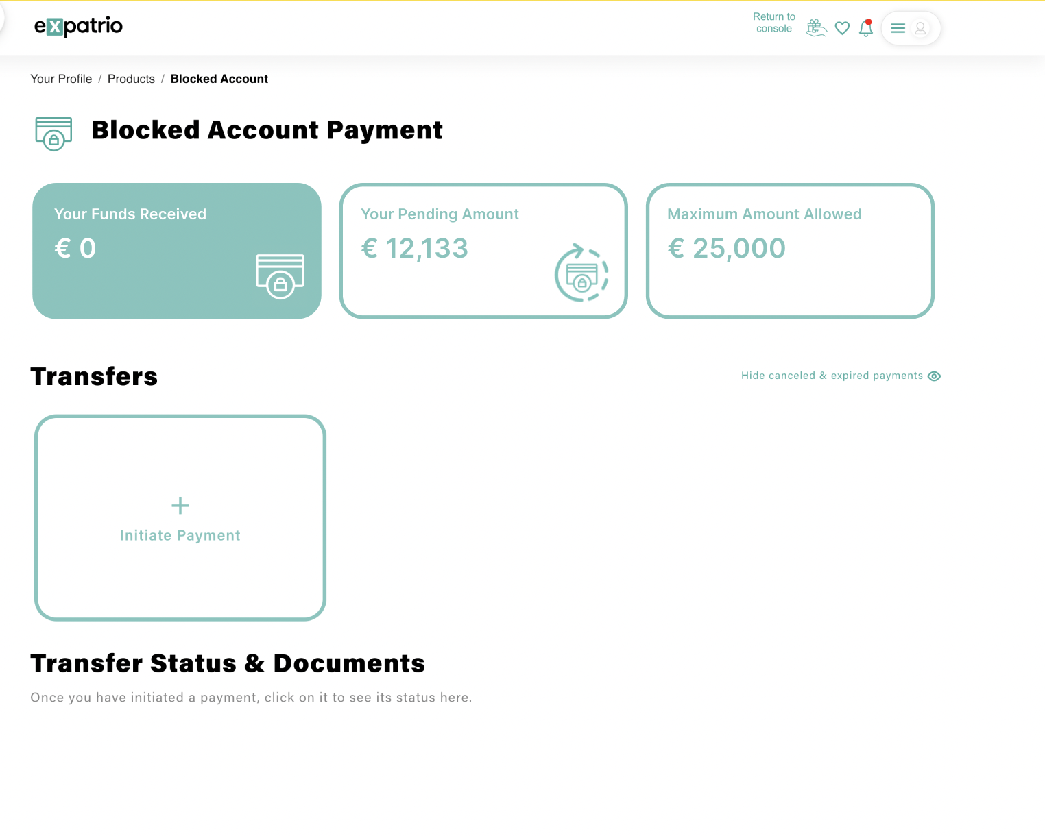This screenshot has height=836, width=1045.
Task: Open the gift referral rewards icon
Action: [x=816, y=28]
